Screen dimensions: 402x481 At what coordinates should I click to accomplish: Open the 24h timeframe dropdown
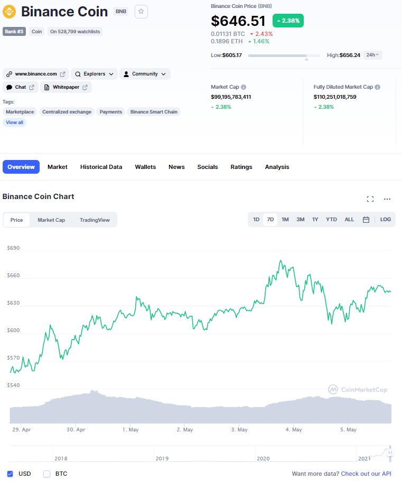point(372,54)
